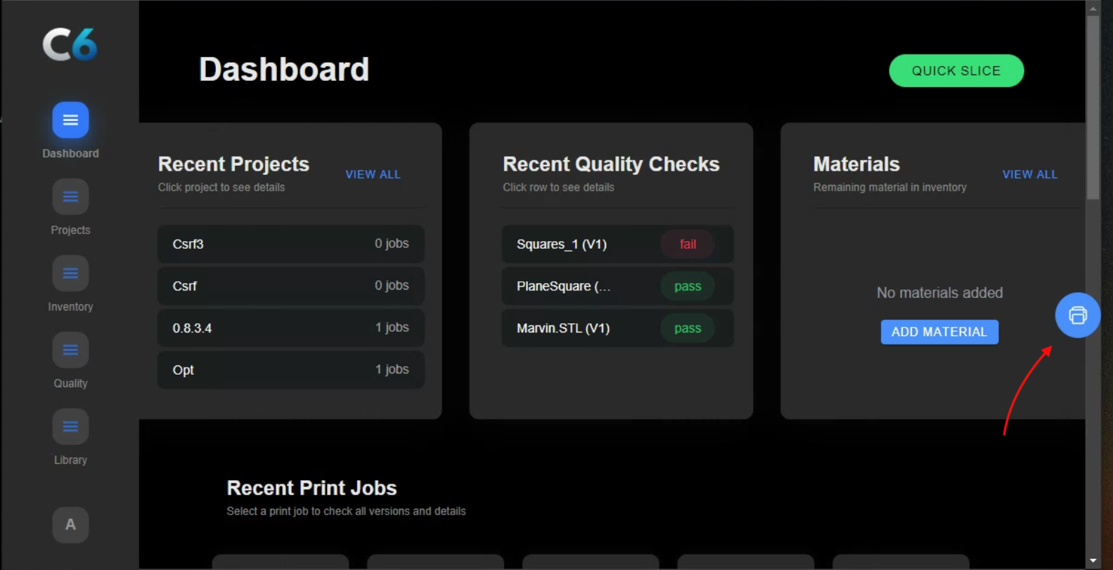Open the Csrf3 project row
The height and width of the screenshot is (570, 1113).
[x=290, y=244]
